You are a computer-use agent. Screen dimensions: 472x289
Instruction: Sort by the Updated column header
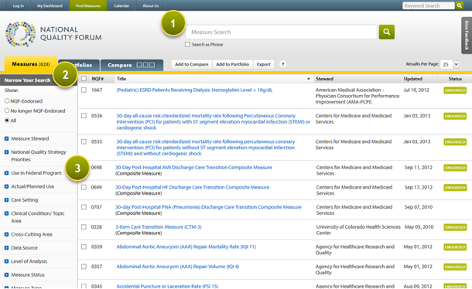(x=413, y=79)
